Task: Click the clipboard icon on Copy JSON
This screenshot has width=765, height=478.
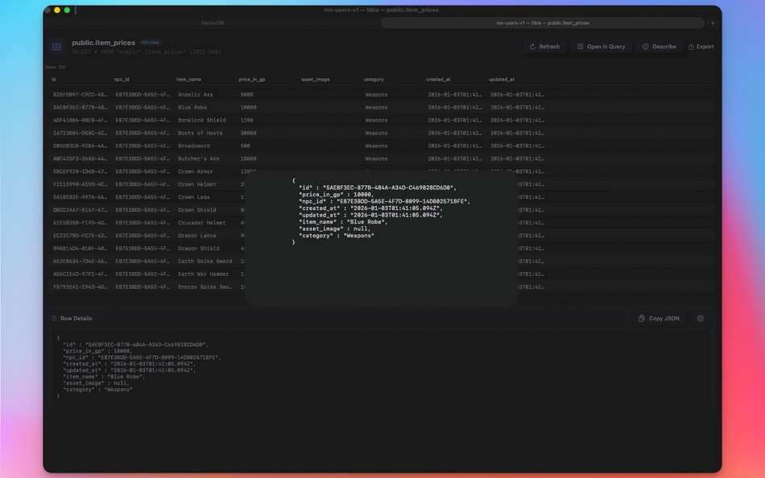Action: click(x=641, y=318)
